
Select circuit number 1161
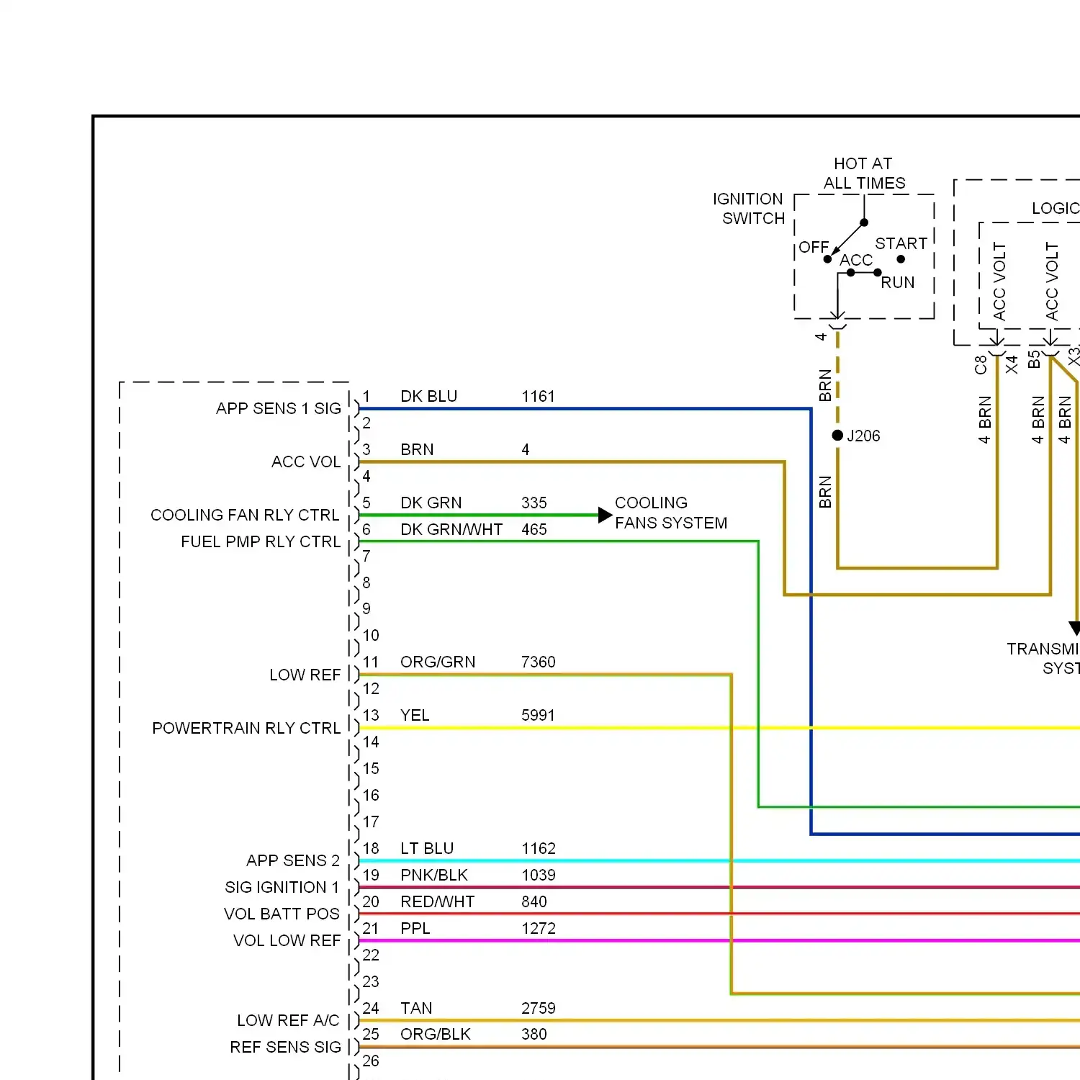click(538, 396)
